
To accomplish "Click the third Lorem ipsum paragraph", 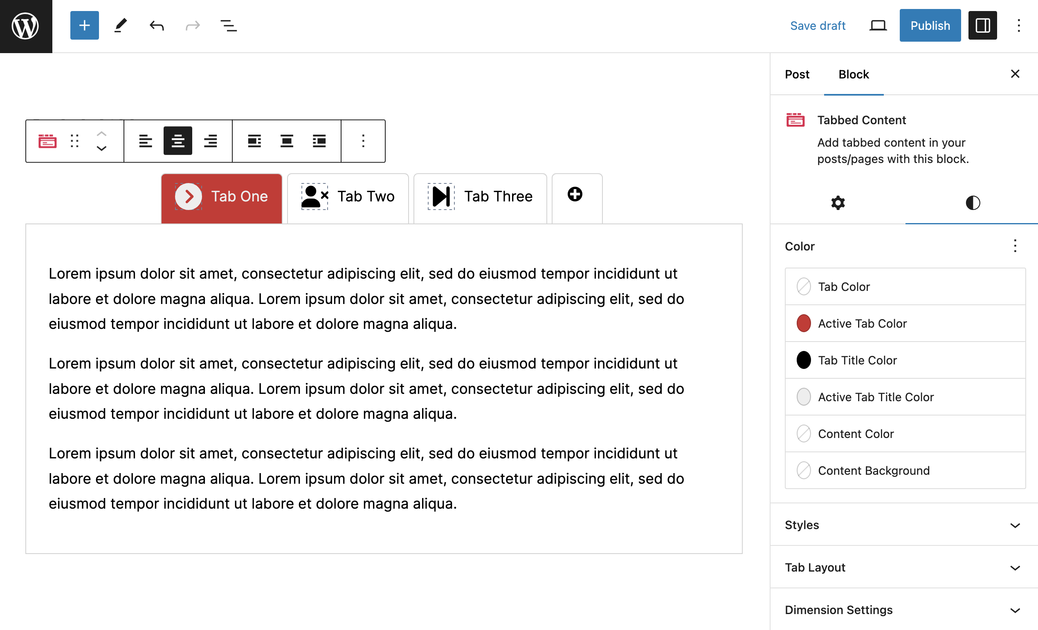I will [x=366, y=478].
